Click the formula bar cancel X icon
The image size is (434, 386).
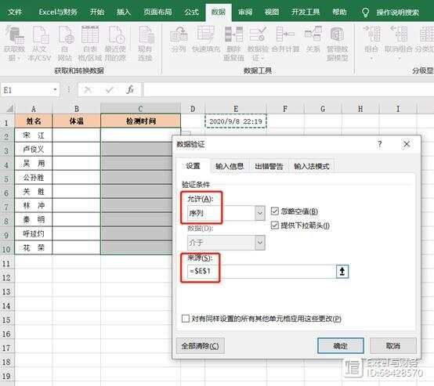click(88, 90)
